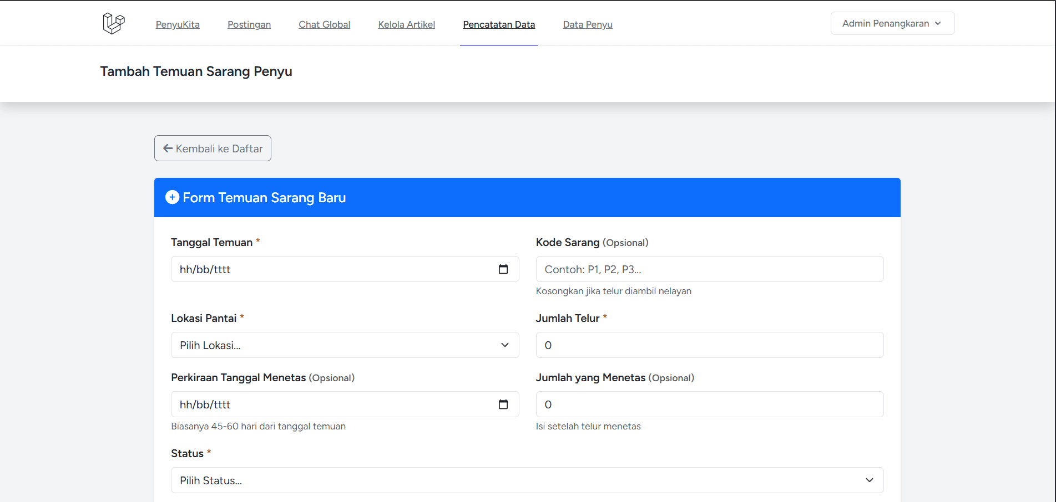The width and height of the screenshot is (1056, 502).
Task: Click the Laravel logo in the navbar
Action: [x=114, y=23]
